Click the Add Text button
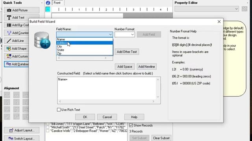The image size is (252, 141). click(x=22, y=18)
